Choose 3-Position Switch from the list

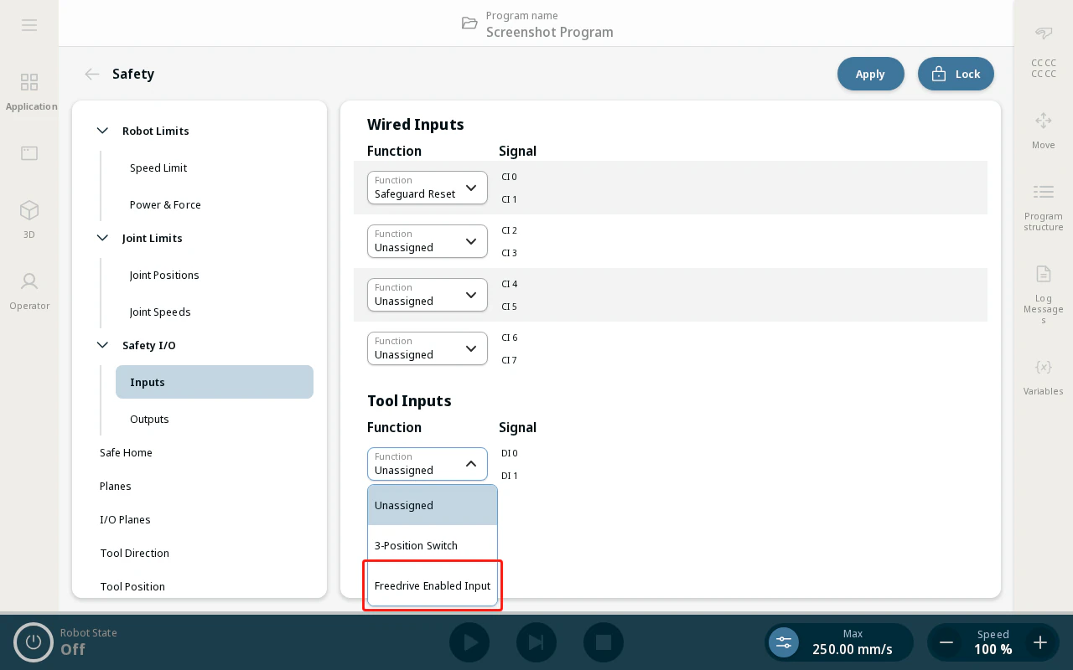point(433,545)
